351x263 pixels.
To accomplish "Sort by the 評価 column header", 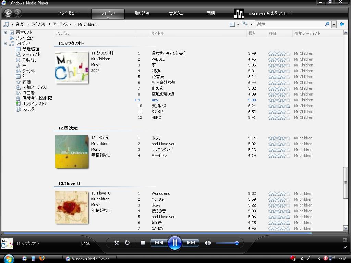I will [x=280, y=34].
